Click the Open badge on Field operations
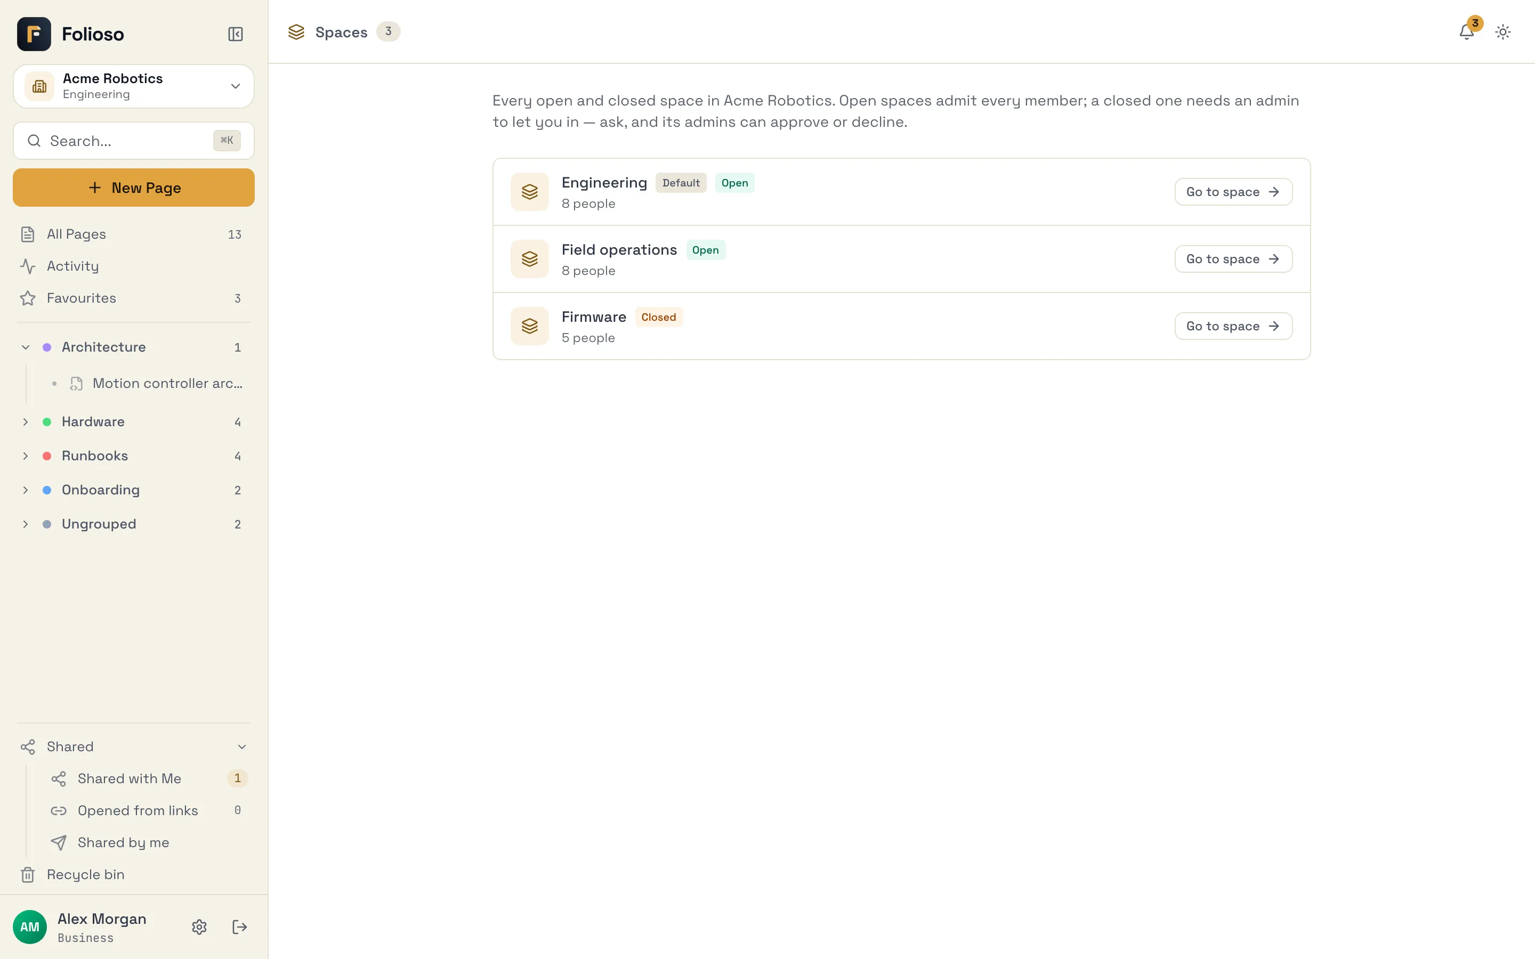Image resolution: width=1535 pixels, height=959 pixels. (705, 250)
